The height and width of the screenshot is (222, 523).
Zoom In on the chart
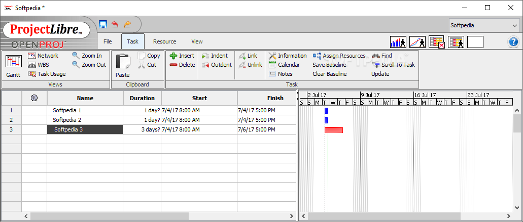[x=87, y=56]
